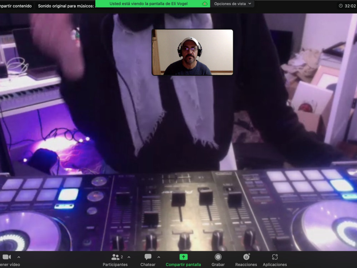
Task: Click the cloud recording indicator icon
Action: coord(205,4)
